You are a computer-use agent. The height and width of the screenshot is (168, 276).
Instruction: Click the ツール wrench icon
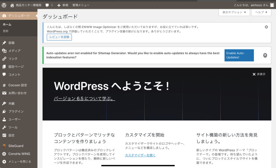point(4,127)
